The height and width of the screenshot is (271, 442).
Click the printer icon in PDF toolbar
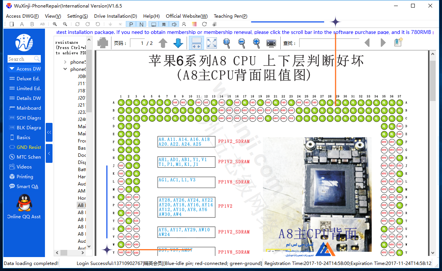(103, 43)
